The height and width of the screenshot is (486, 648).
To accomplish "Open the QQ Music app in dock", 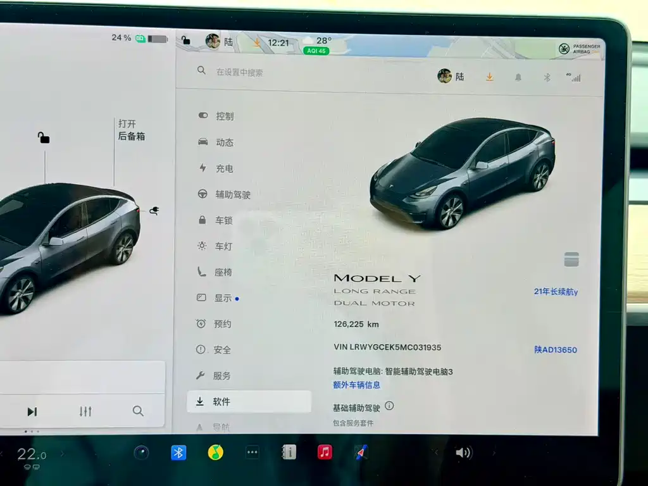I will tap(215, 452).
